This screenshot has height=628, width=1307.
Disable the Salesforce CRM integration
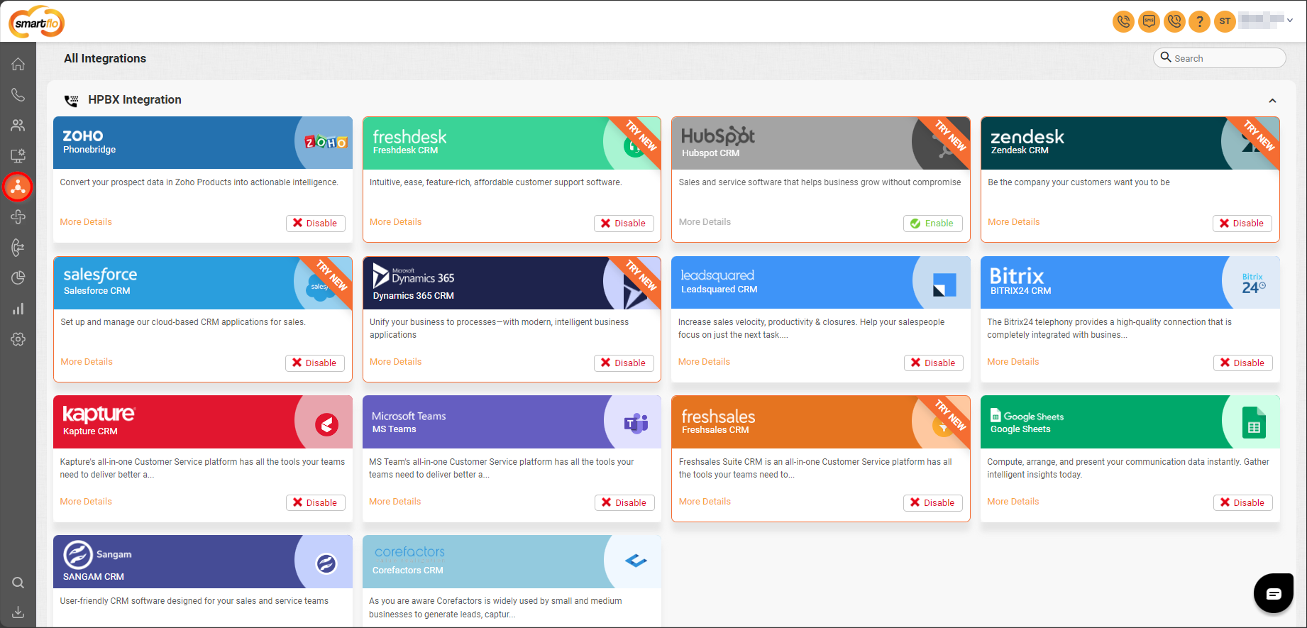(315, 363)
